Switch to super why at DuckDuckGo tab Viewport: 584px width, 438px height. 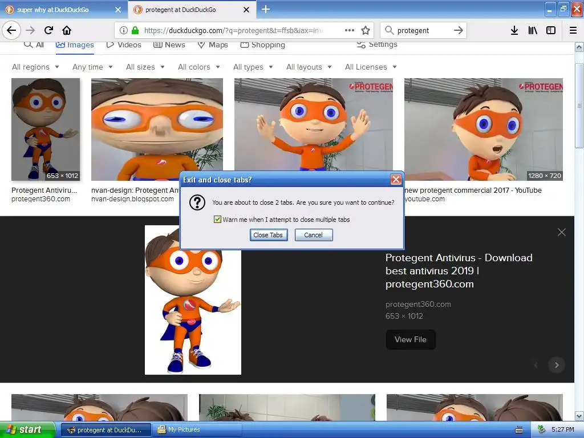coord(53,10)
